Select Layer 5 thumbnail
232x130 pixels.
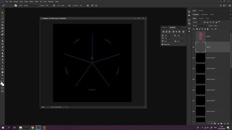pyautogui.click(x=200, y=36)
